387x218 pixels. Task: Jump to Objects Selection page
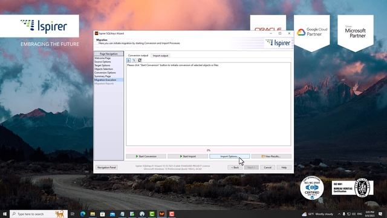click(x=103, y=69)
